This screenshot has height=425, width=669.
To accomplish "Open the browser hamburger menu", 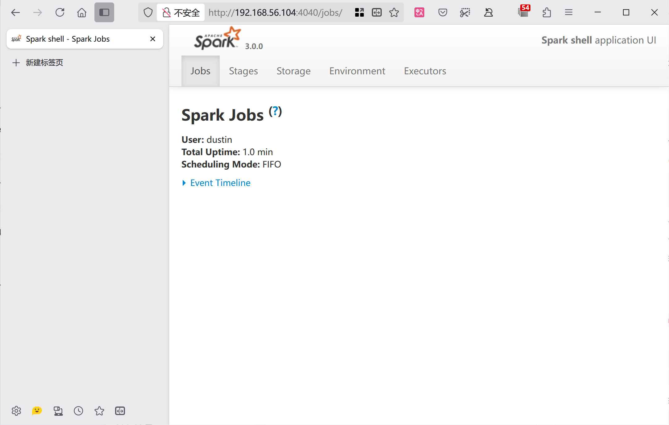I will pyautogui.click(x=569, y=12).
